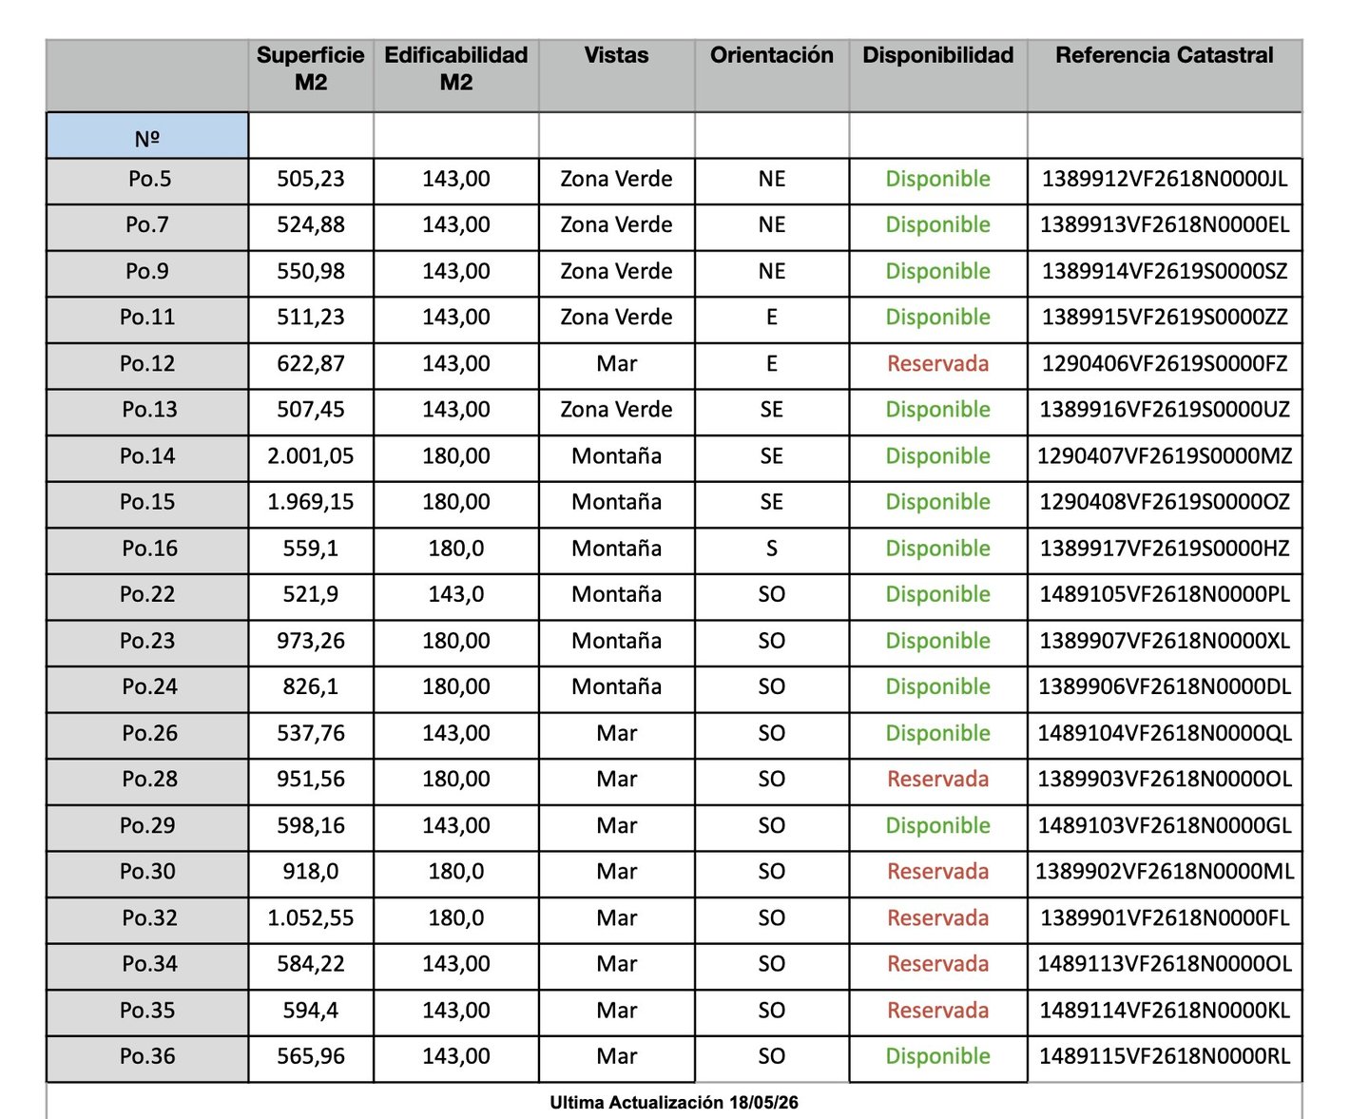
Task: Click surface value '622,87'
Action: tap(311, 363)
